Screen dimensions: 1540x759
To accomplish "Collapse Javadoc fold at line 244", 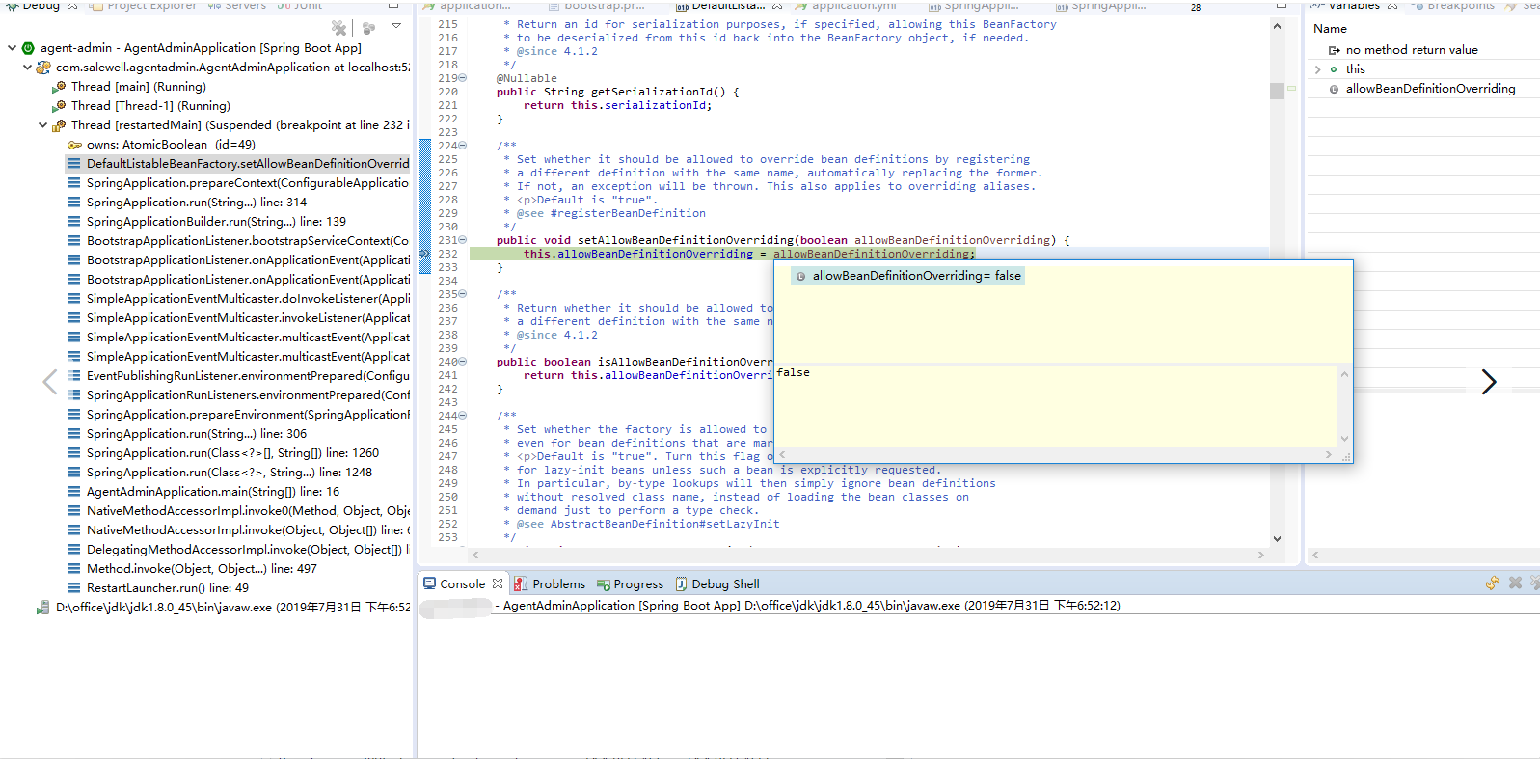I will (x=463, y=416).
